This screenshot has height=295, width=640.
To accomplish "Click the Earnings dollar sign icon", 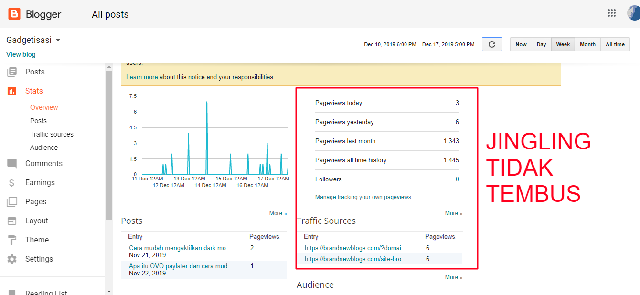I will click(12, 183).
